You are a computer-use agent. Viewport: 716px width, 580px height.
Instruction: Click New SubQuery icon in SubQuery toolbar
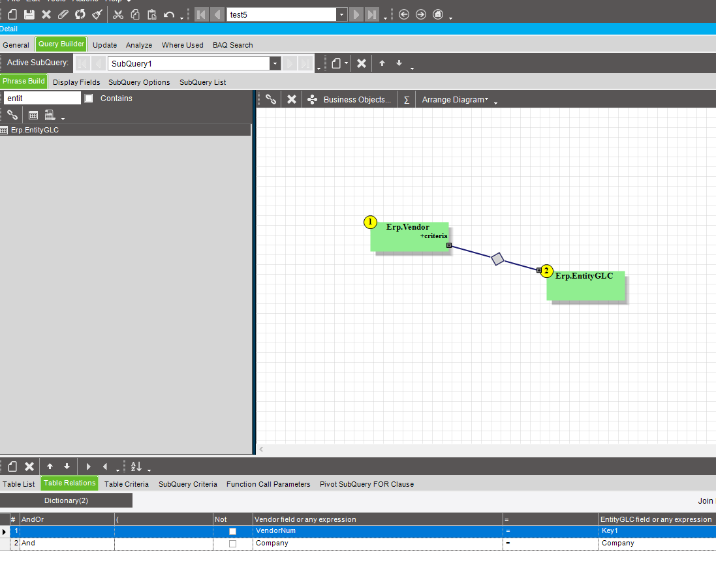337,63
